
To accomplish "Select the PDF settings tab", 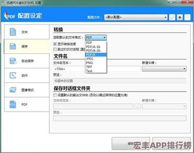I will (27, 104).
